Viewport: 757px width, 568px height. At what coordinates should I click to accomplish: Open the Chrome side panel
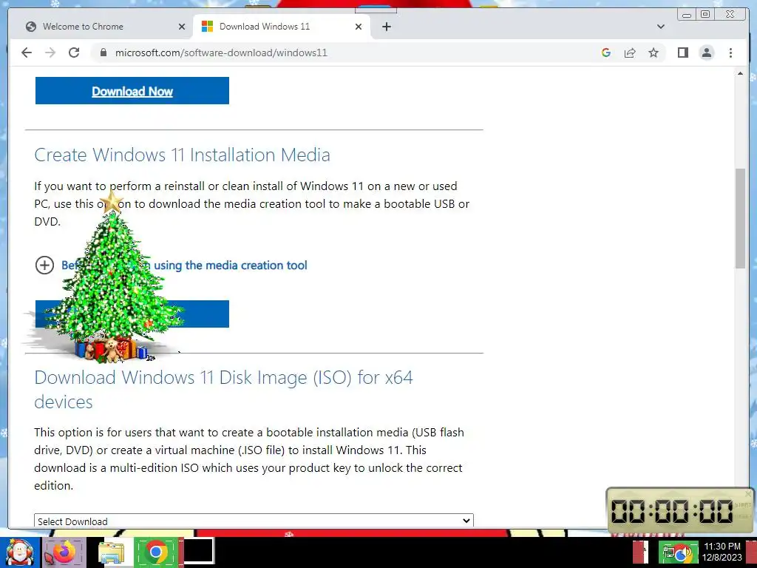682,53
